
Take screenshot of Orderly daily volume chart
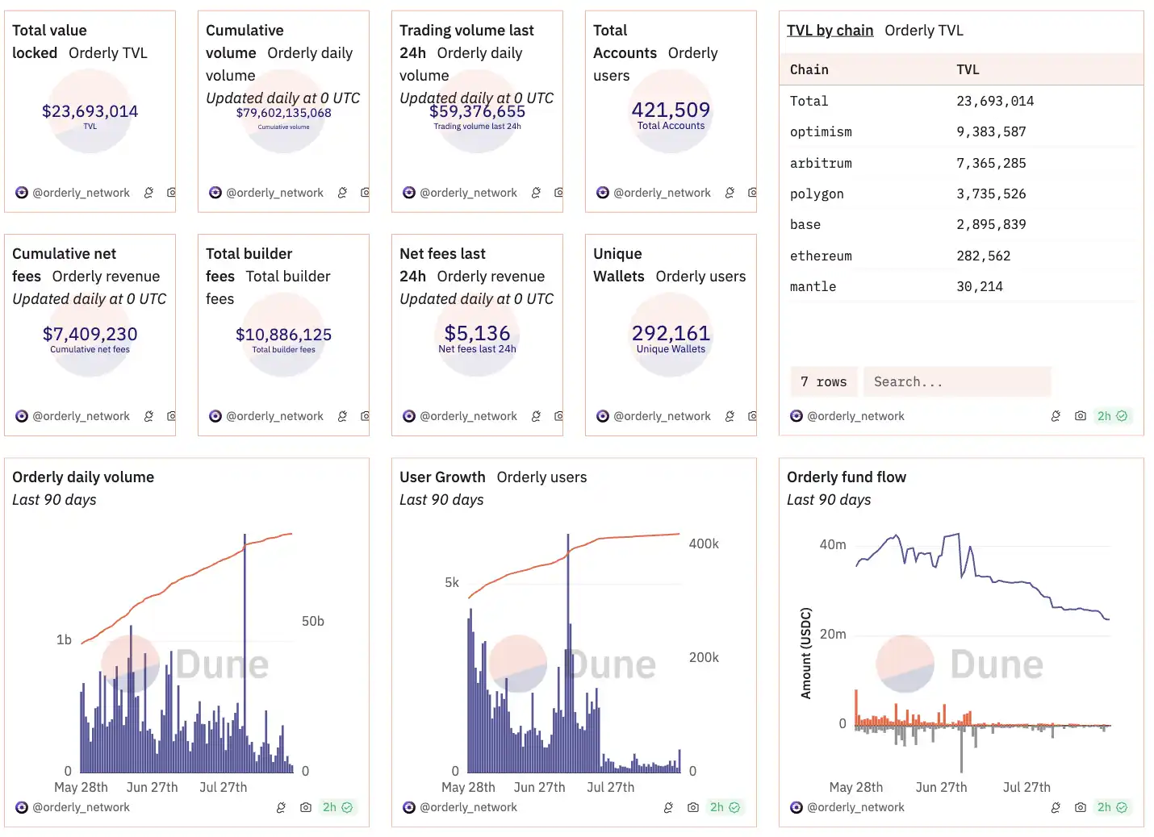(x=305, y=807)
